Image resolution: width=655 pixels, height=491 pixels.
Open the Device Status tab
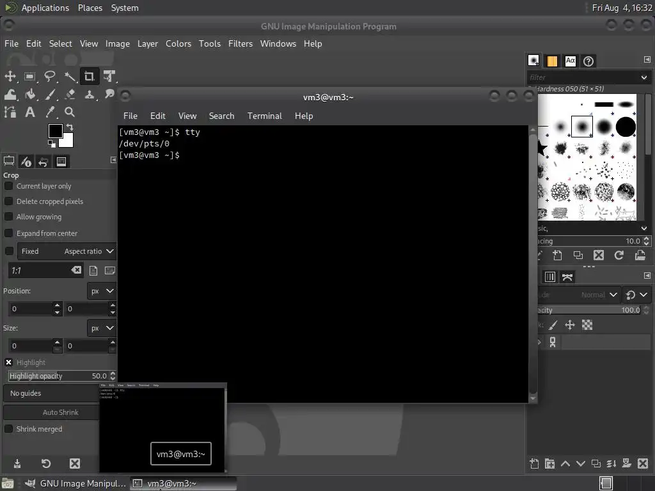coord(26,162)
